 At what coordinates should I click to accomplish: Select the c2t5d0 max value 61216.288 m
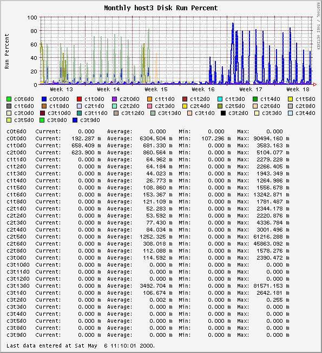click(x=271, y=236)
